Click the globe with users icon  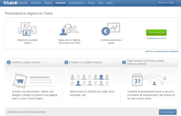pyautogui.click(x=69, y=29)
